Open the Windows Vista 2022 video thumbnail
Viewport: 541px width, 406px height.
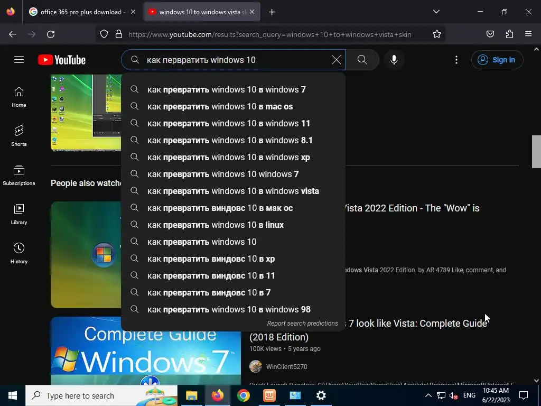[x=86, y=255]
